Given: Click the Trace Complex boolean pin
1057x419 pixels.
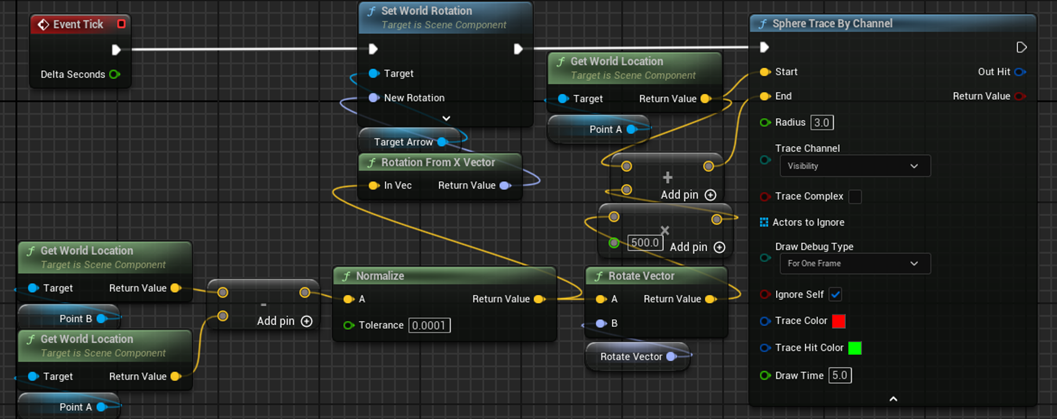Looking at the screenshot, I should pyautogui.click(x=765, y=196).
